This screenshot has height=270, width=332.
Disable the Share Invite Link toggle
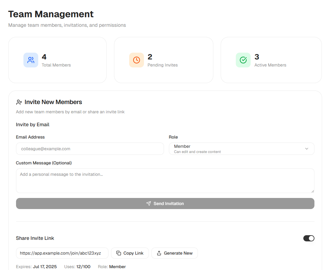click(x=309, y=238)
